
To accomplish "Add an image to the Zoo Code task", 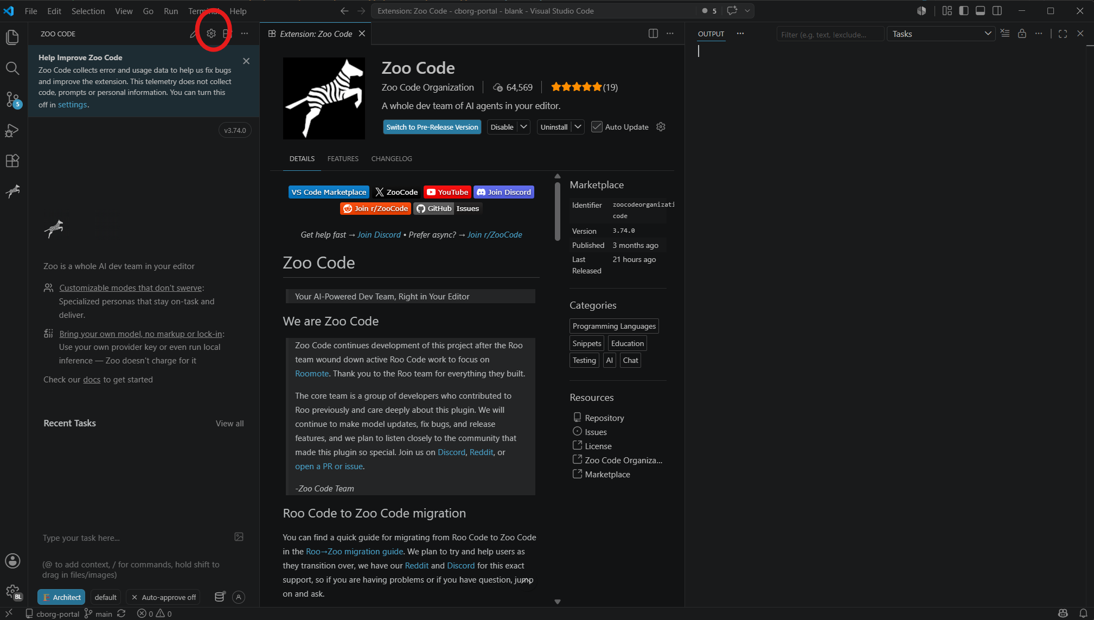I will pos(239,537).
